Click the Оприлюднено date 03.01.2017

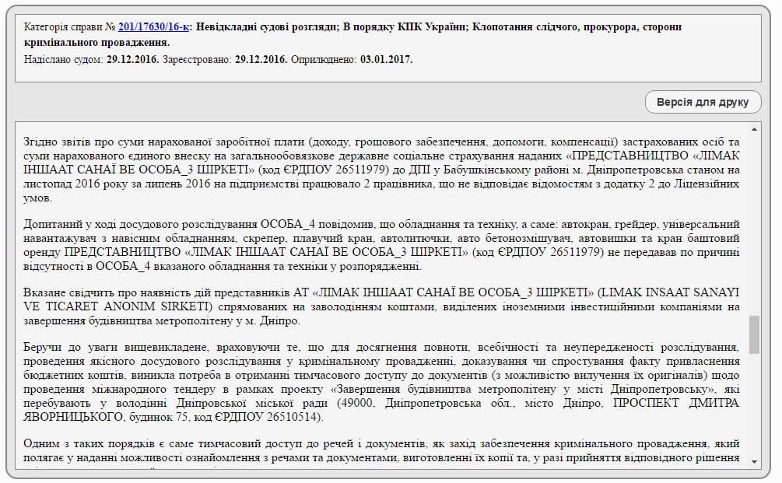pyautogui.click(x=387, y=59)
